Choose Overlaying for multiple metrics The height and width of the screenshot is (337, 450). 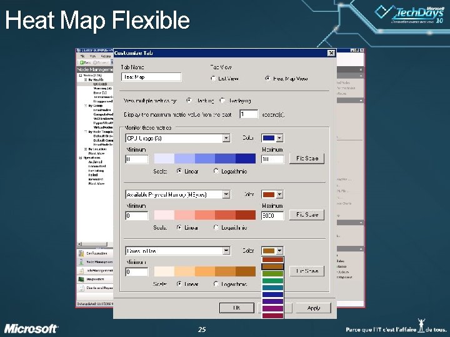click(222, 100)
